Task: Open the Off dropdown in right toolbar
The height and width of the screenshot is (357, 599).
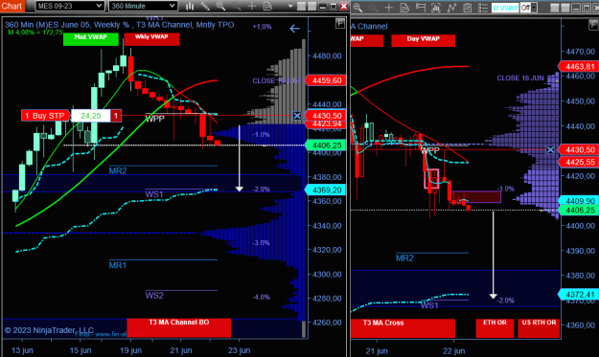Action: click(x=529, y=8)
